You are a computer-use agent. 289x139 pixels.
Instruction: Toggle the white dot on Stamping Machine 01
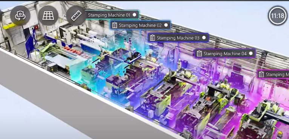[135, 15]
